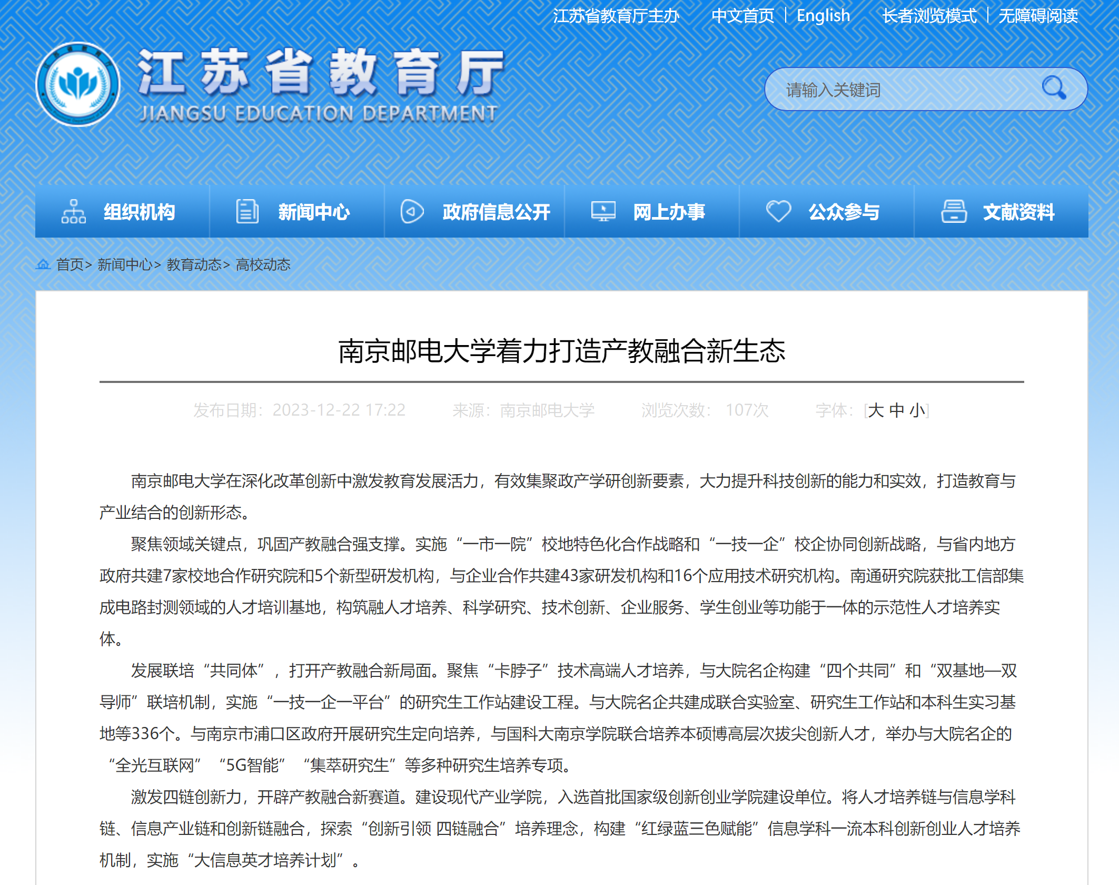
Task: Open the 公众参与 navigation menu
Action: pyautogui.click(x=844, y=212)
